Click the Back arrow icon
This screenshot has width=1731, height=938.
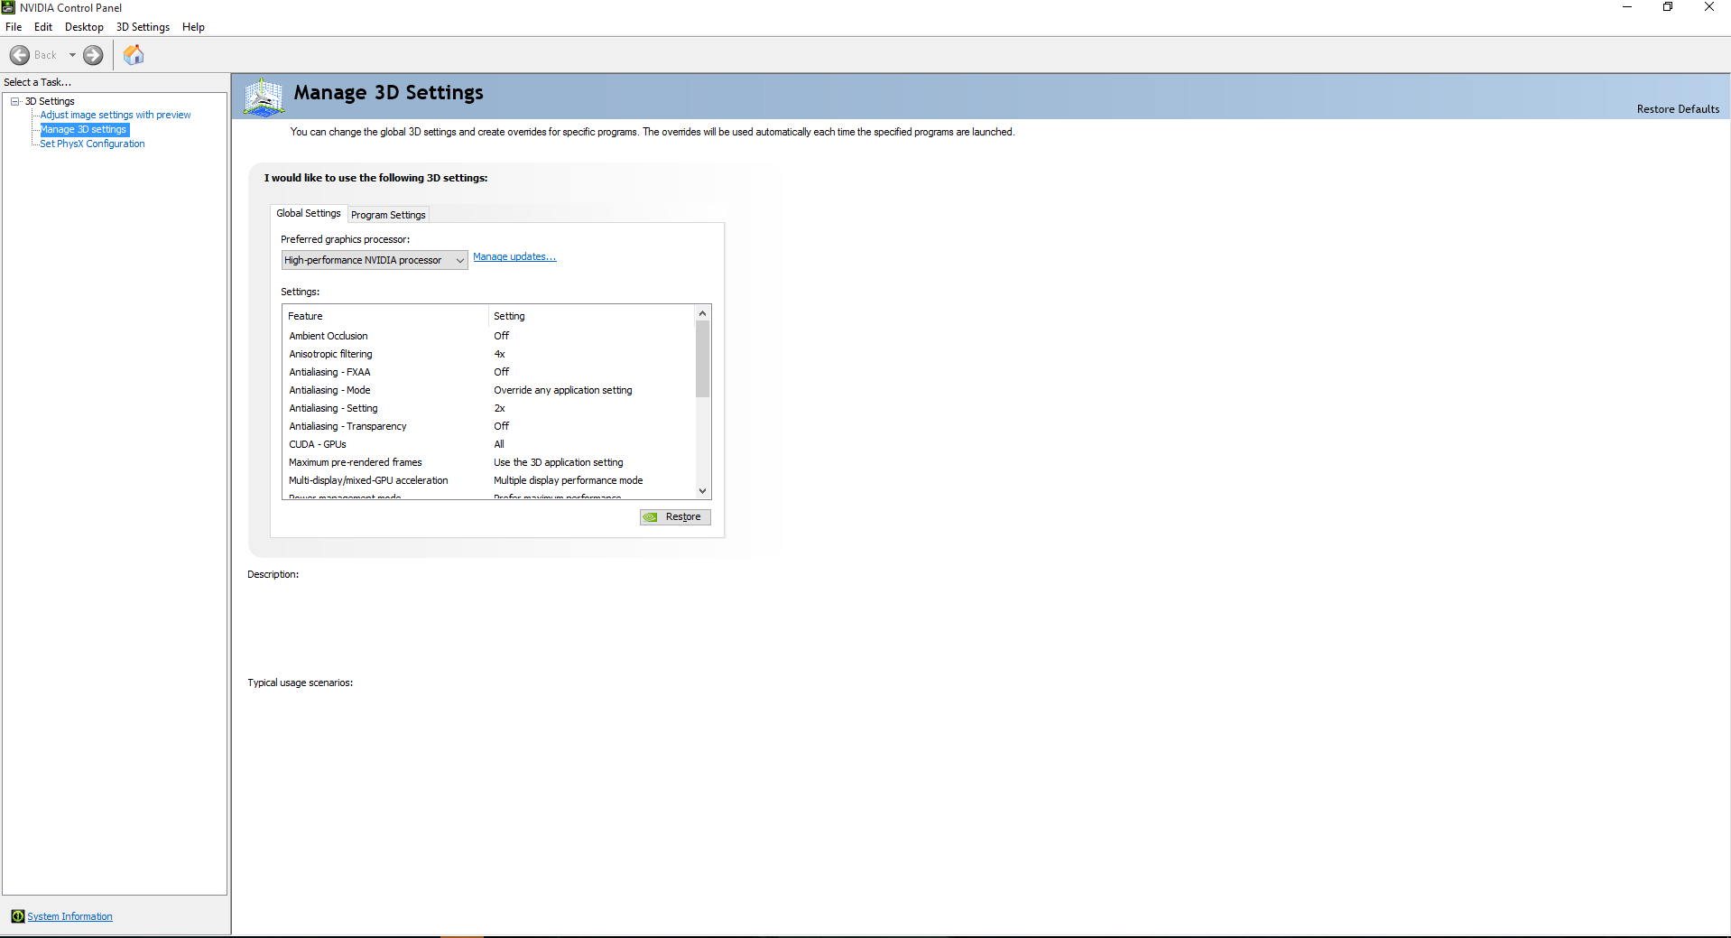[20, 55]
